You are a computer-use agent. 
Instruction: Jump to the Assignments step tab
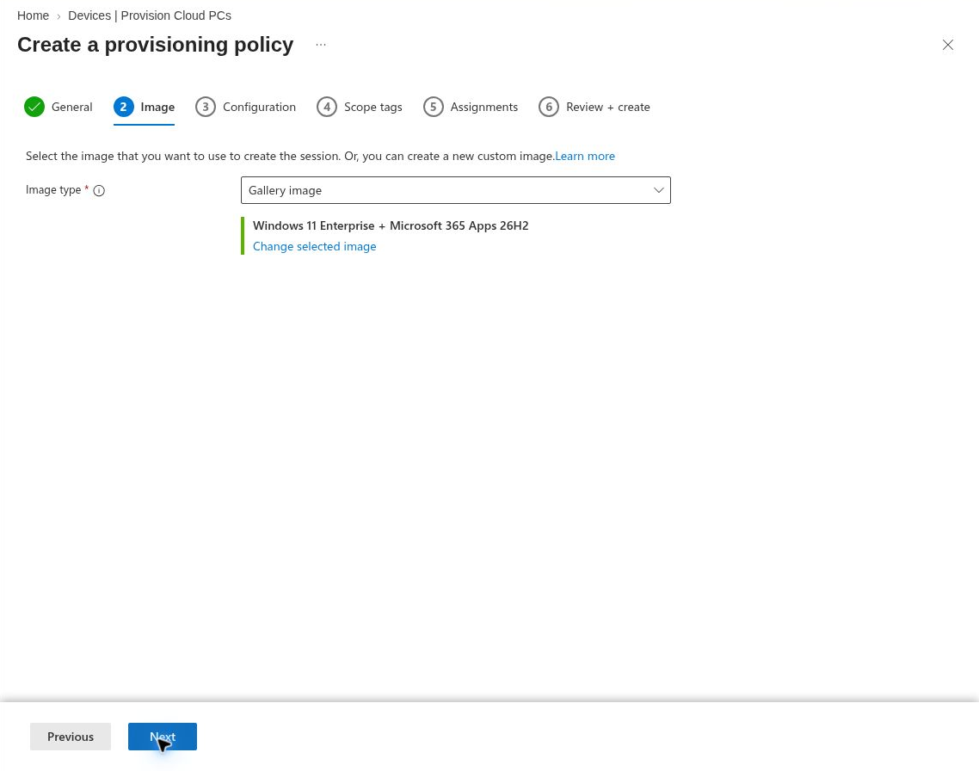tap(471, 107)
